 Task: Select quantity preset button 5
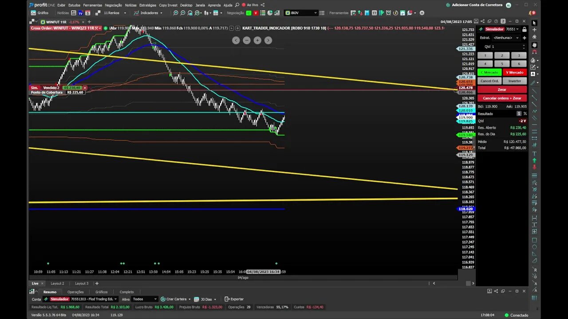coord(502,64)
